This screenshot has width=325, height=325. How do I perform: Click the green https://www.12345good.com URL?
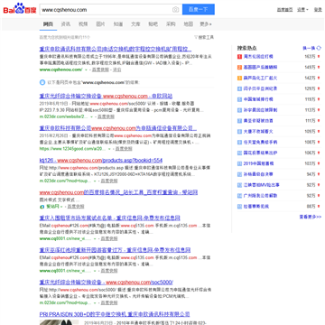[73, 149]
